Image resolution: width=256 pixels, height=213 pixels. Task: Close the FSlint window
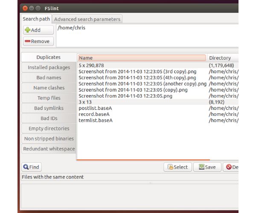point(25,8)
